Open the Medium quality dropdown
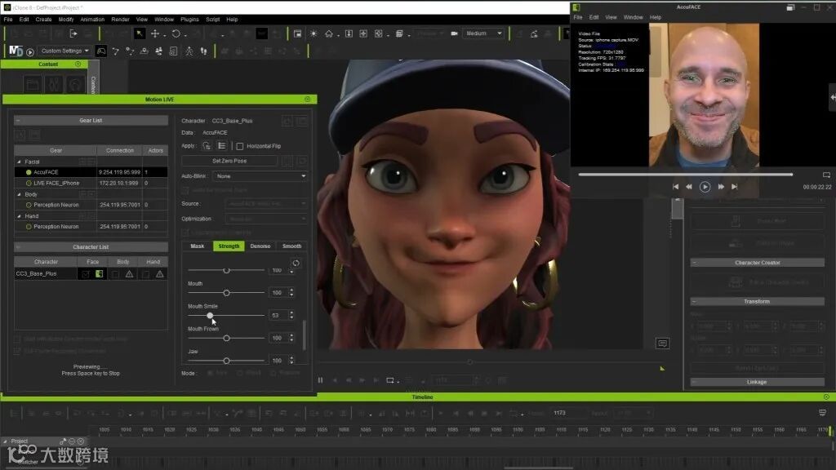The width and height of the screenshot is (836, 470). [483, 33]
